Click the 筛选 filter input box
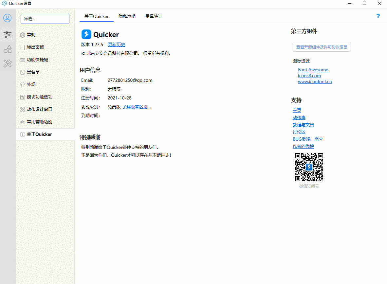The image size is (387, 284). 45,19
